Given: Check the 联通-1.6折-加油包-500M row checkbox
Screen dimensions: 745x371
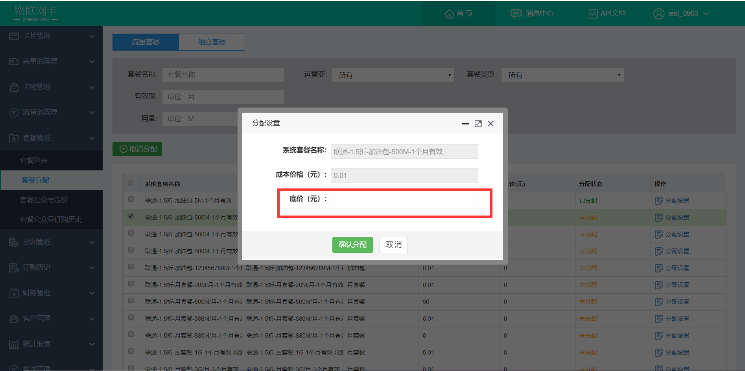Looking at the screenshot, I should [x=131, y=233].
